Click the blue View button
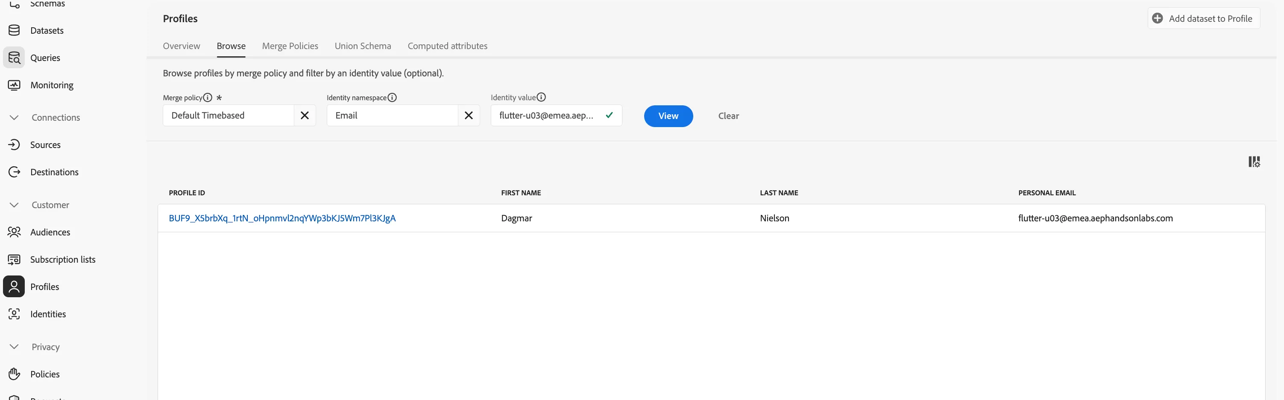The width and height of the screenshot is (1284, 400). (x=668, y=116)
